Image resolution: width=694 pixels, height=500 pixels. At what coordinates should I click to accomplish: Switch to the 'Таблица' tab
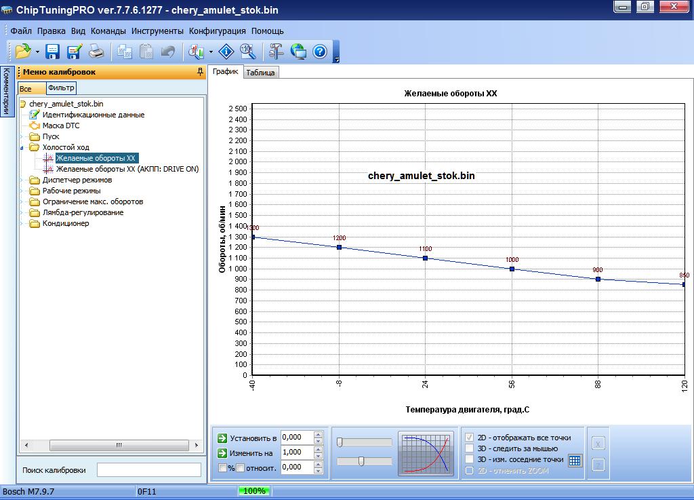tap(260, 73)
